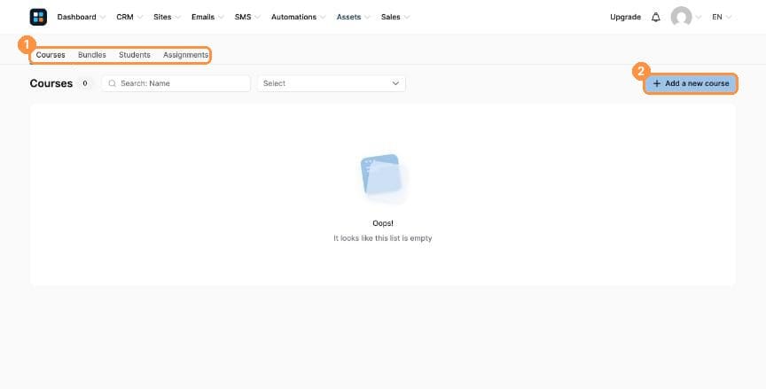
Task: Open the Assets menu
Action: [x=348, y=17]
